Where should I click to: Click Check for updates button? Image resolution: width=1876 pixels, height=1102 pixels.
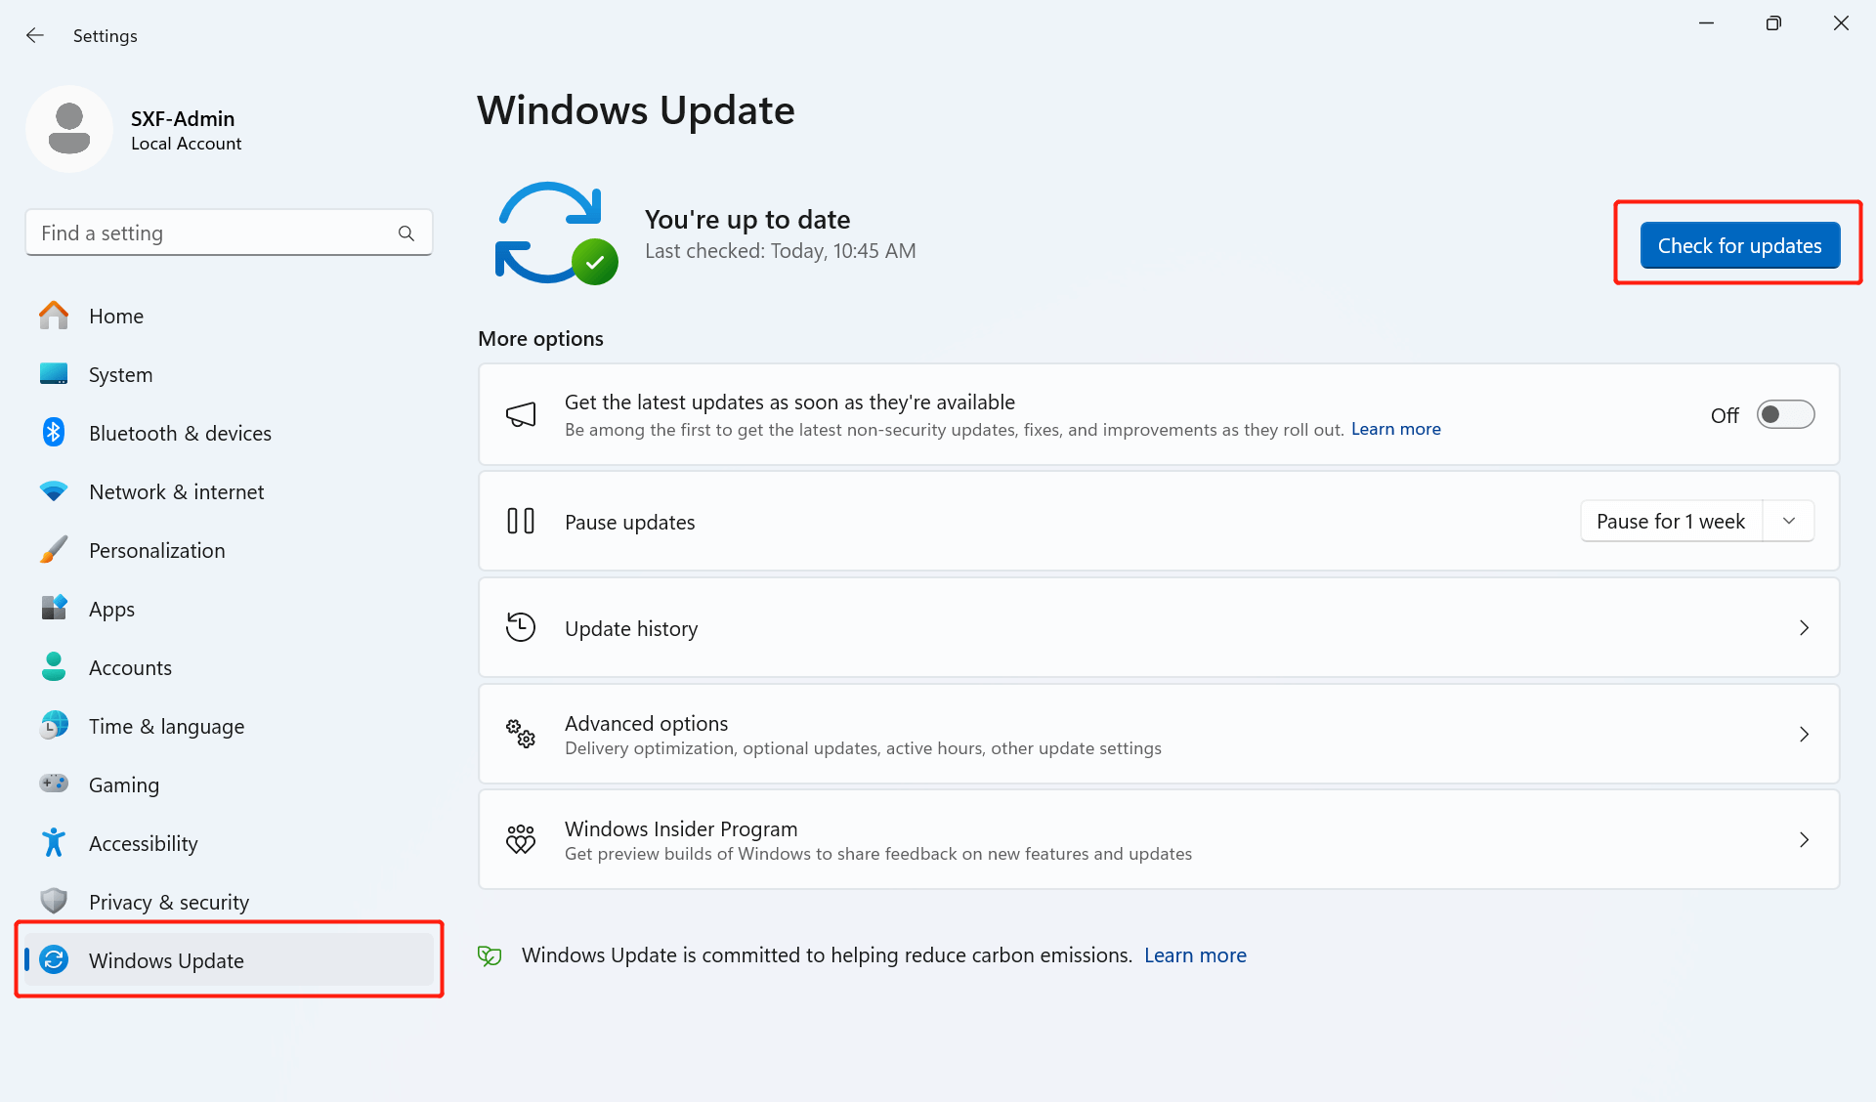(1739, 245)
